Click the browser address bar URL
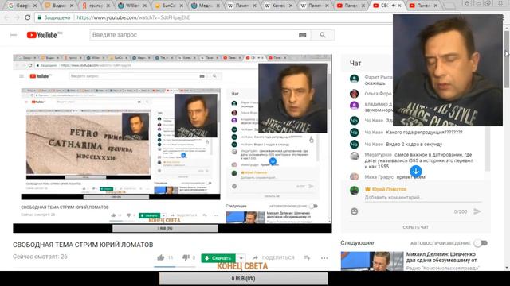 tap(133, 17)
